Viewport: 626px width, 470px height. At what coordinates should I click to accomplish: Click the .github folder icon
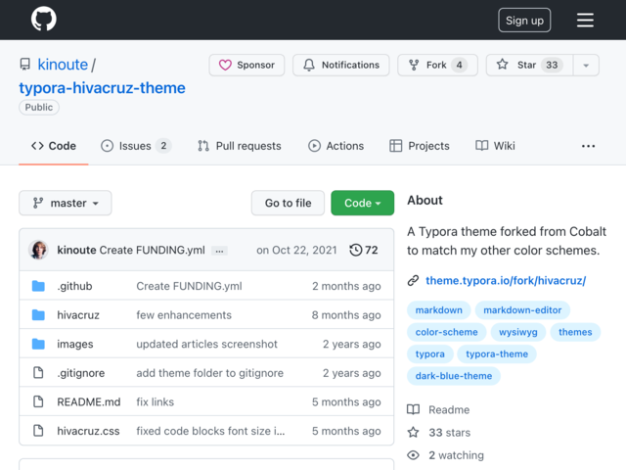(x=38, y=286)
